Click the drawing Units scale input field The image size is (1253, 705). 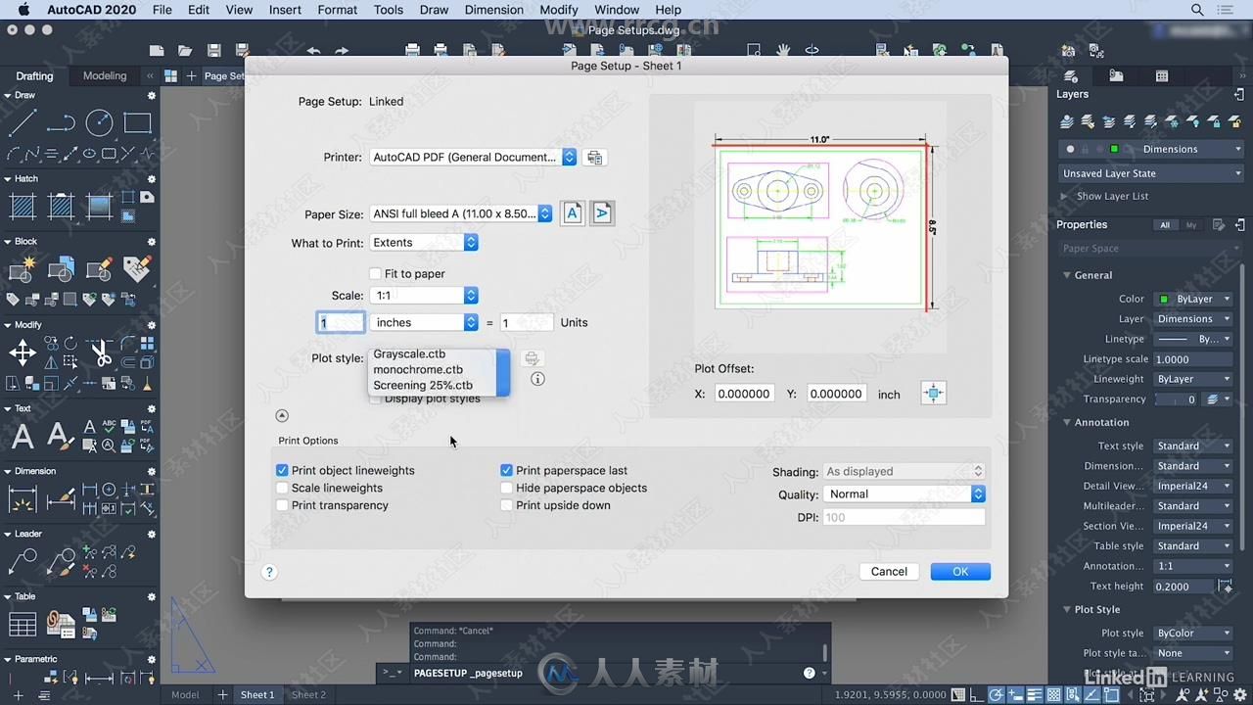527,323
